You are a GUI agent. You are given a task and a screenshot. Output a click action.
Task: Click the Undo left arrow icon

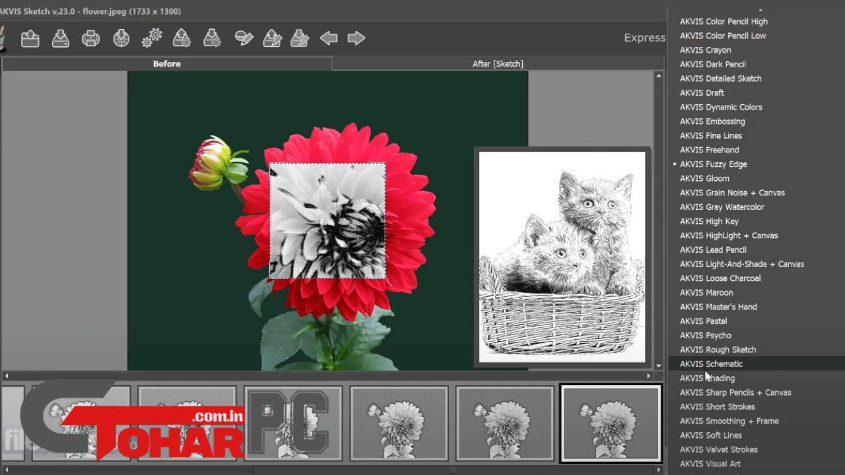pos(329,38)
